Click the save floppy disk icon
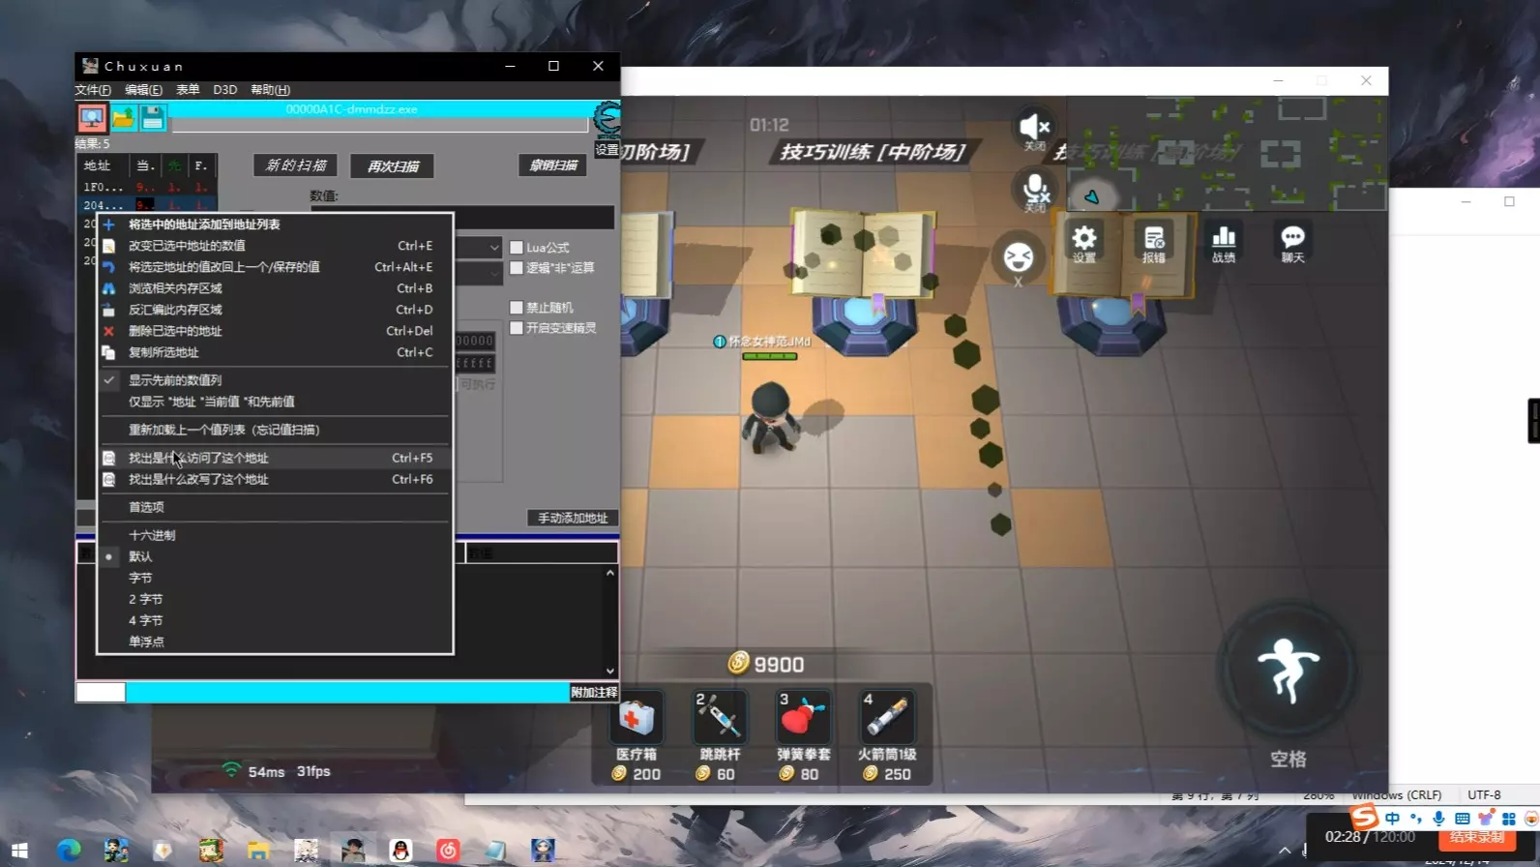This screenshot has width=1540, height=867. [153, 118]
